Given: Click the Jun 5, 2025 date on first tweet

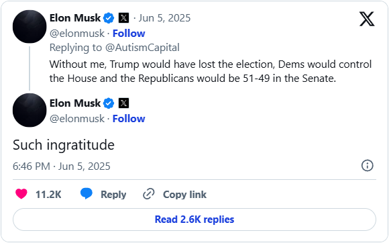Looking at the screenshot, I should 164,18.
